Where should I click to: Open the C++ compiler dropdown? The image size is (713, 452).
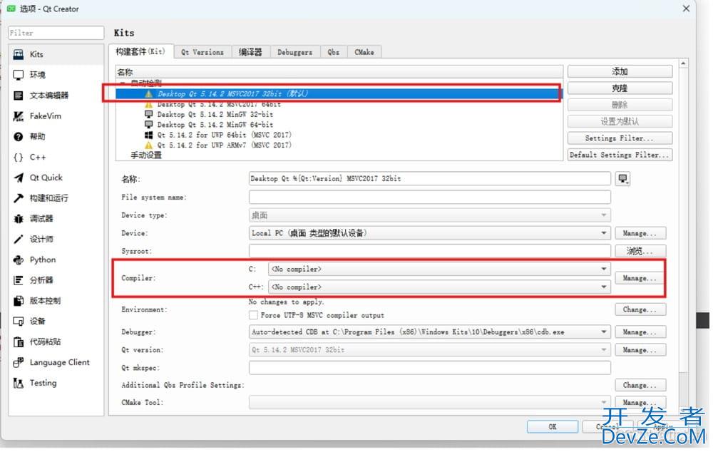[x=439, y=287]
